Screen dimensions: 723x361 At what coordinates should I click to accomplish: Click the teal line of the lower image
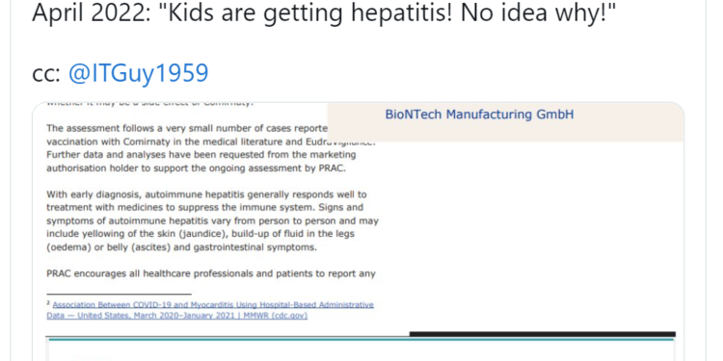(x=361, y=340)
